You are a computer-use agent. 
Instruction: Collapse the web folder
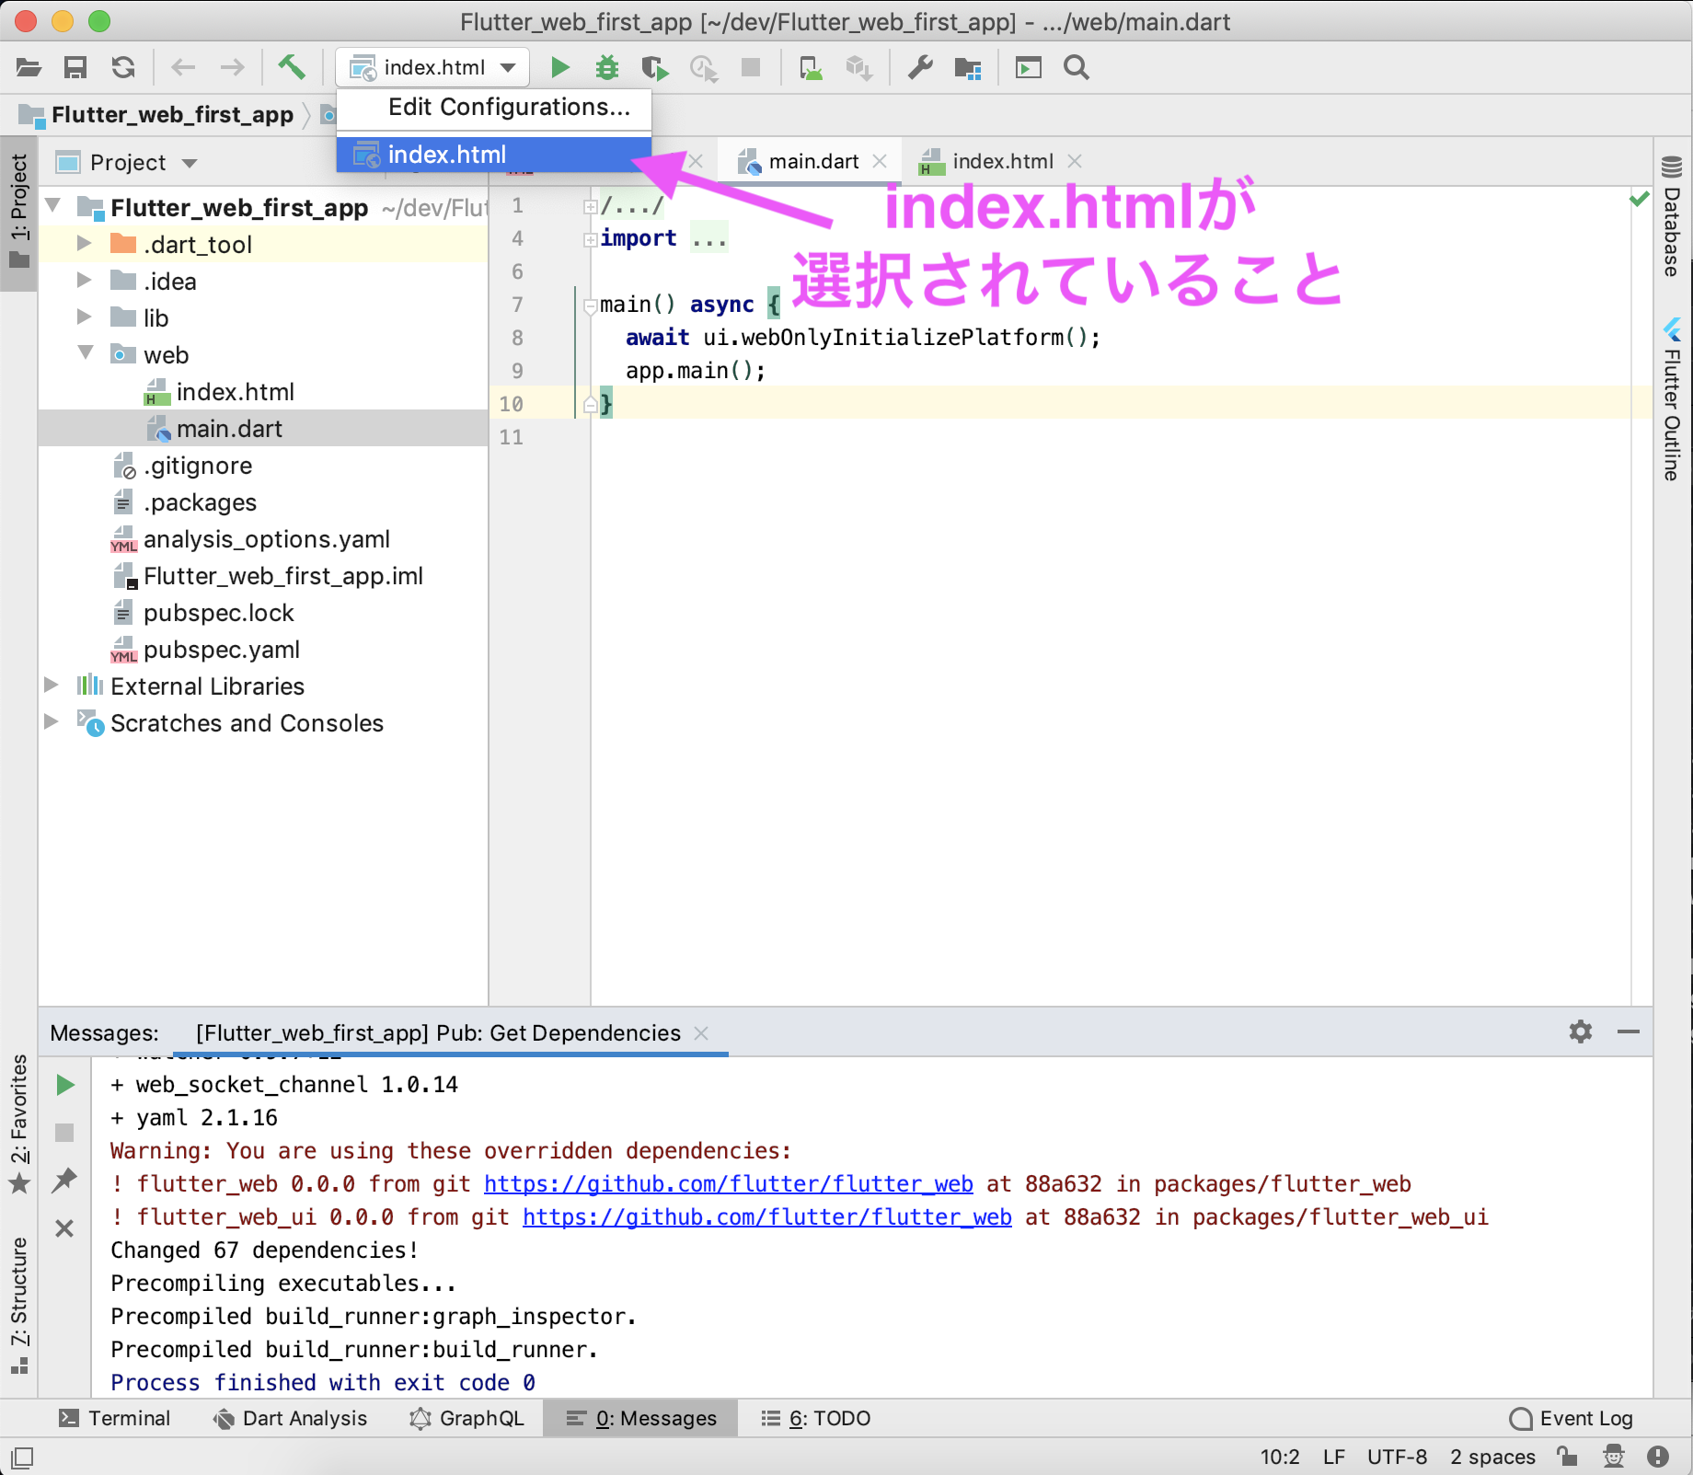pos(86,352)
